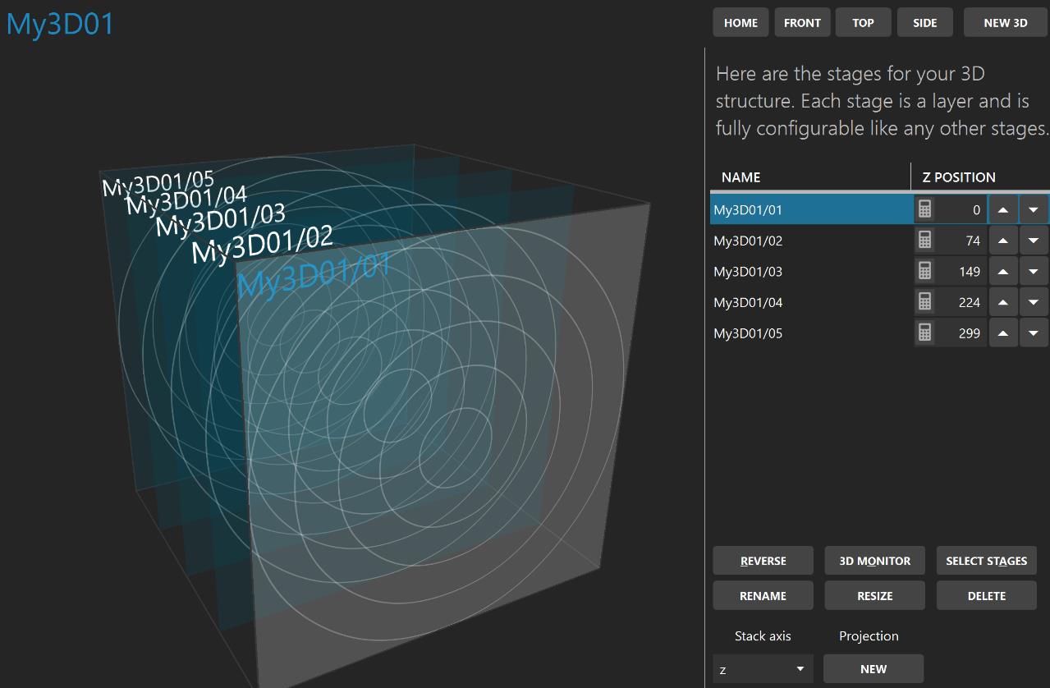Click My3D01/05 label in 3D view
This screenshot has width=1050, height=688.
(x=158, y=182)
